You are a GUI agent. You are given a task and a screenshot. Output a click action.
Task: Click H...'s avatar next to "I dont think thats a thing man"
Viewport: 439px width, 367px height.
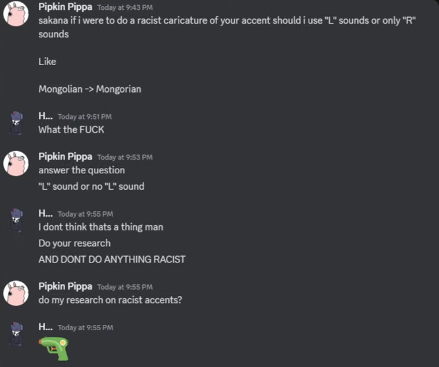(x=16, y=221)
